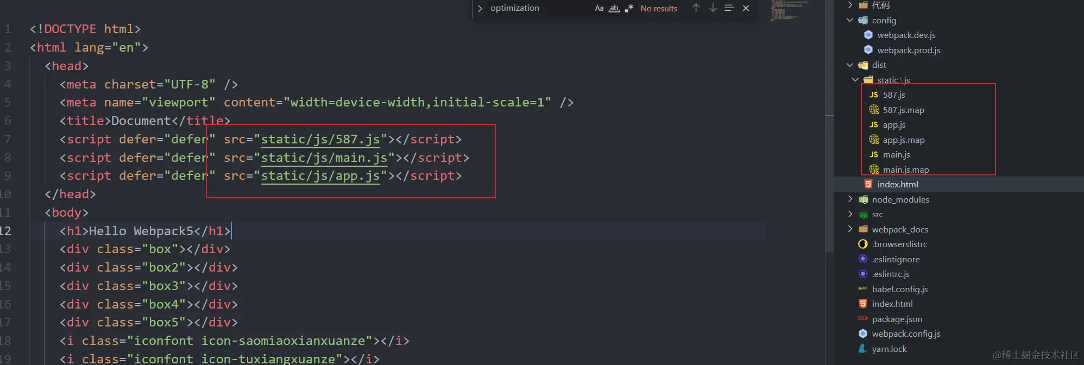Viewport: 1084px width, 365px height.
Task: Open webpack.dev.js file
Action: [x=906, y=35]
